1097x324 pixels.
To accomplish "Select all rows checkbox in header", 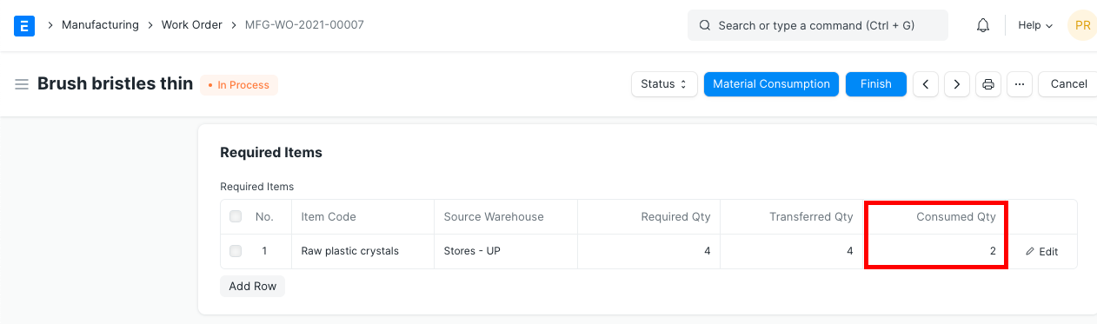I will point(236,216).
